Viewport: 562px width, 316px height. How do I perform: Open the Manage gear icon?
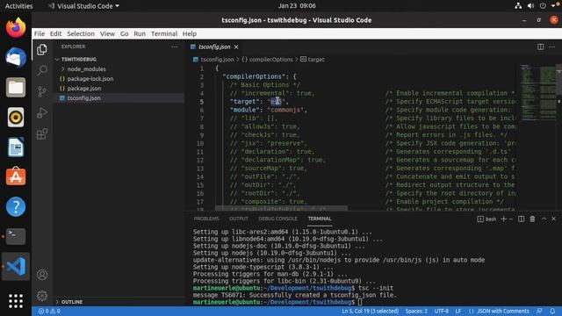[42, 296]
